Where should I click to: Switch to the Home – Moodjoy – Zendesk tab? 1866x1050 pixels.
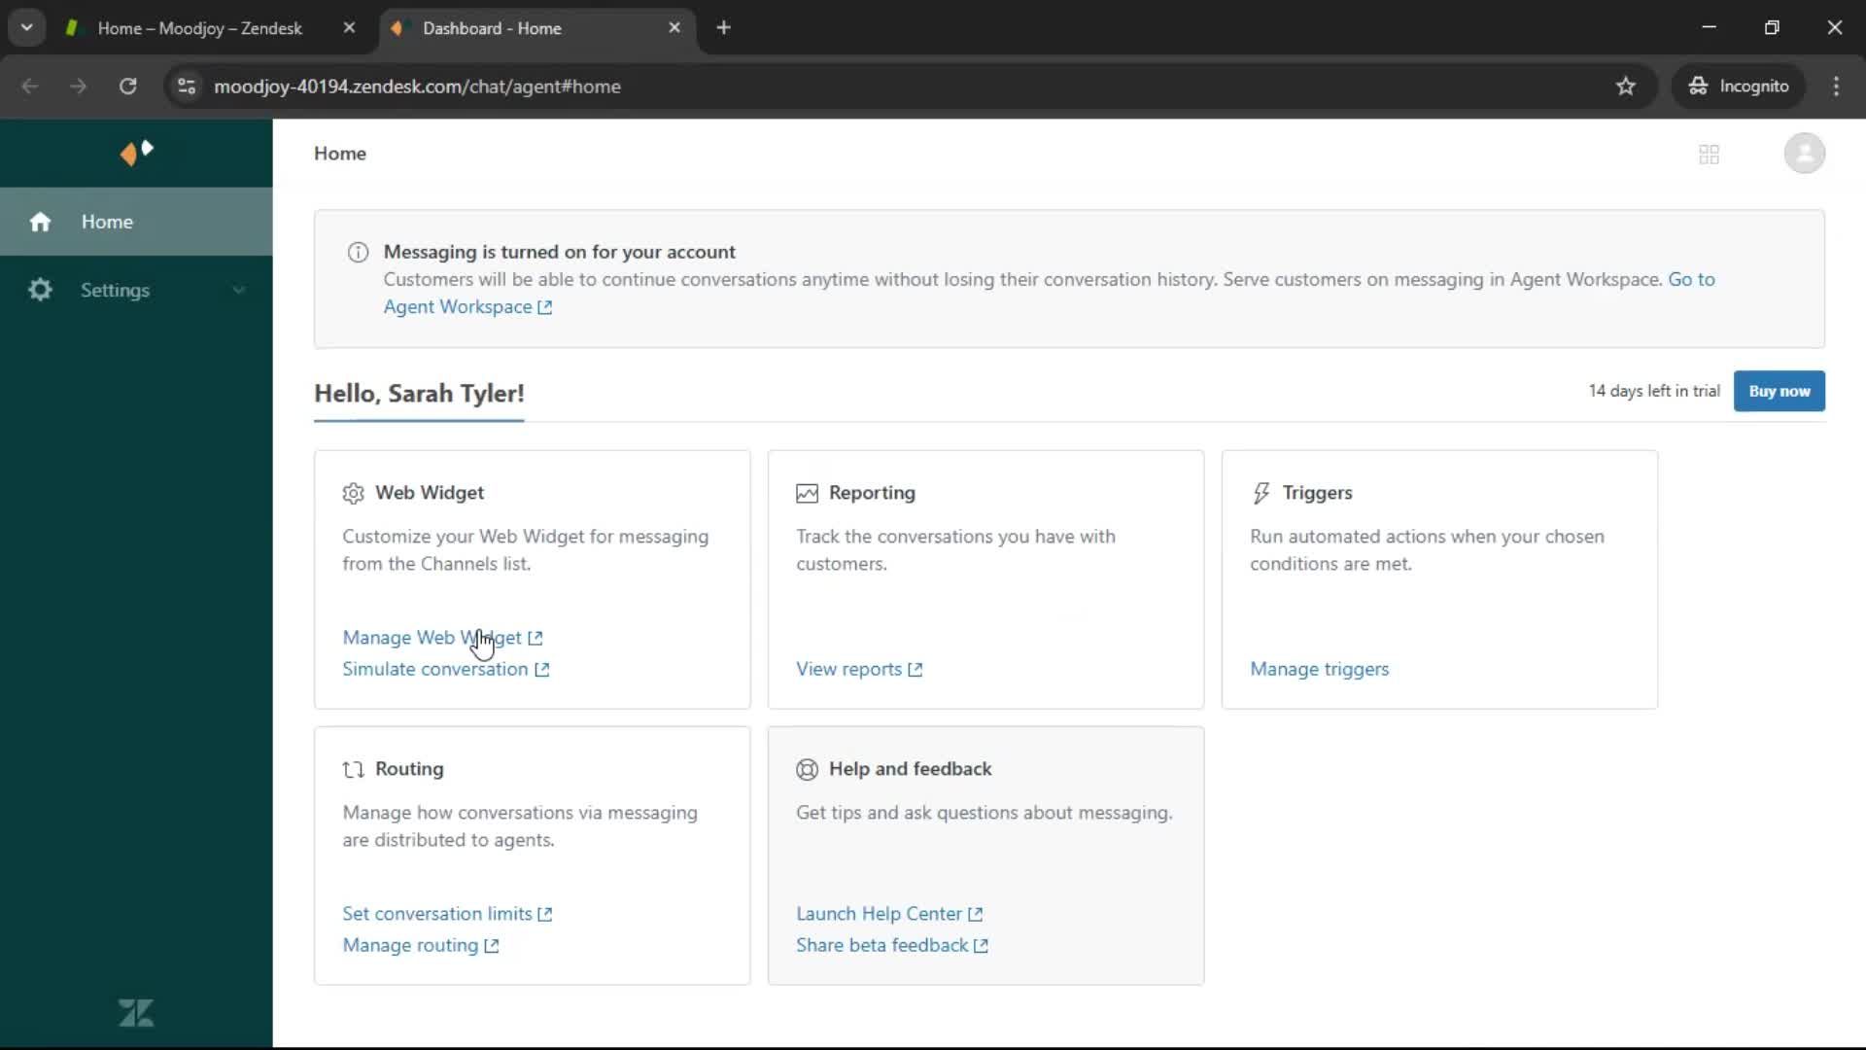click(199, 28)
